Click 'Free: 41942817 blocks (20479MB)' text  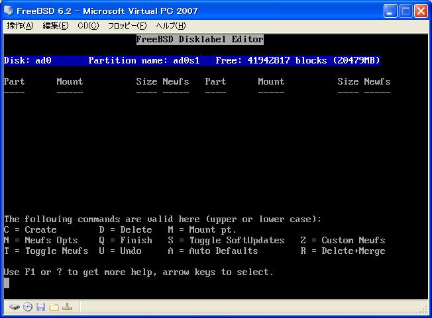(297, 60)
